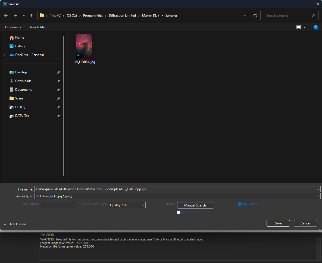The height and width of the screenshot is (263, 322).
Task: Collapse the pane with Hide Folders
Action: (x=15, y=224)
